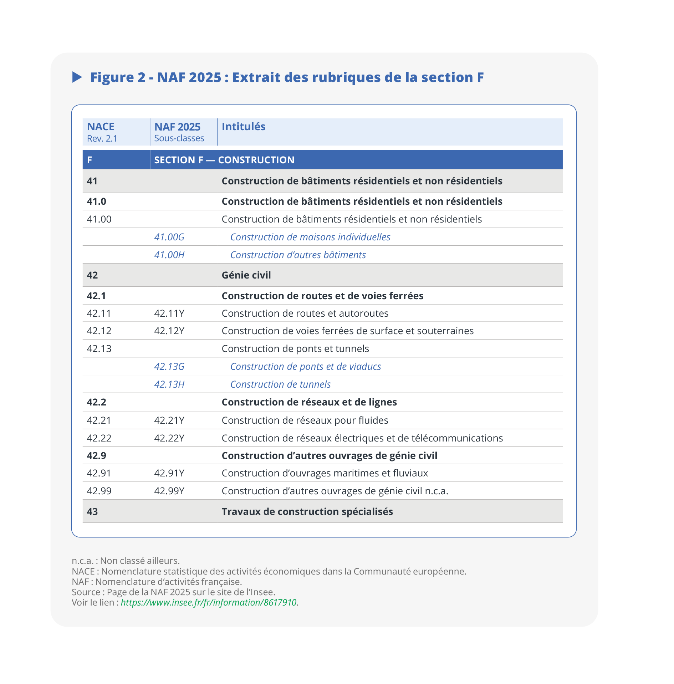Click 'Construction de tunnels'
Image resolution: width=674 pixels, height=684 pixels.
point(281,384)
